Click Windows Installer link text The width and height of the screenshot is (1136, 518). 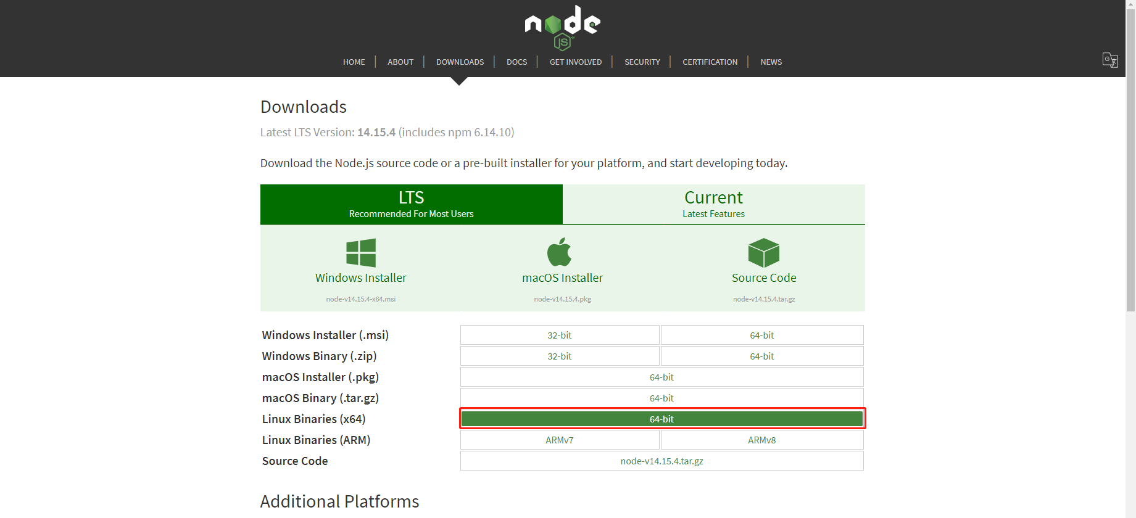(x=361, y=278)
